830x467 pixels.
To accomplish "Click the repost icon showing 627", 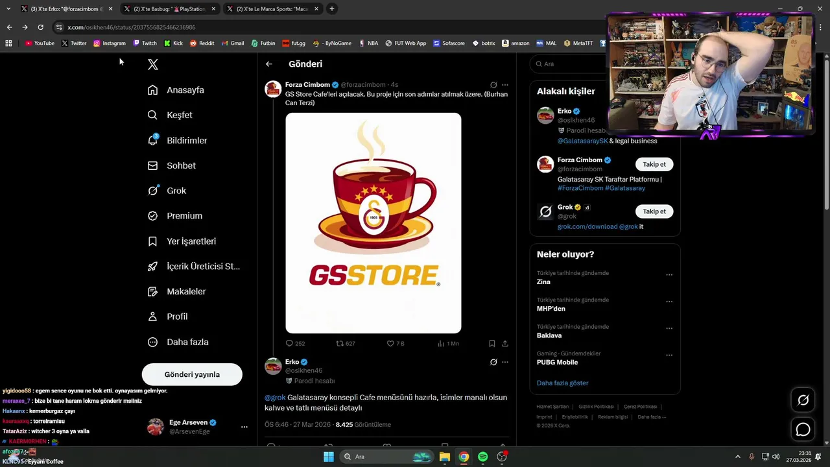I will click(340, 343).
